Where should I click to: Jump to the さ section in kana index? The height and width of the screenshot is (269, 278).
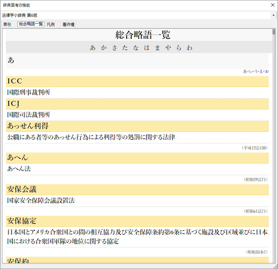(115, 48)
